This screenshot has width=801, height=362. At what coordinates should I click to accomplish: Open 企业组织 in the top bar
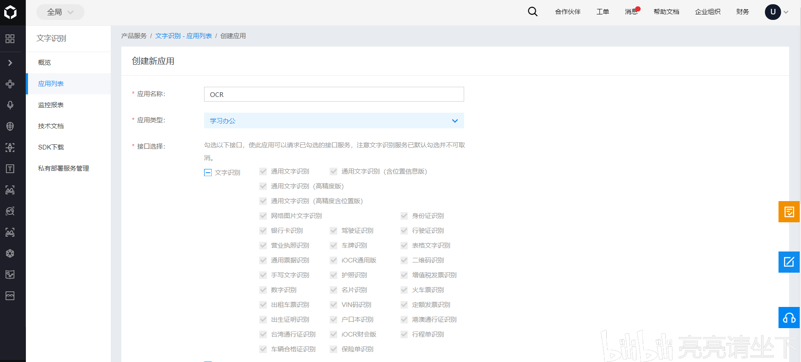coord(708,12)
